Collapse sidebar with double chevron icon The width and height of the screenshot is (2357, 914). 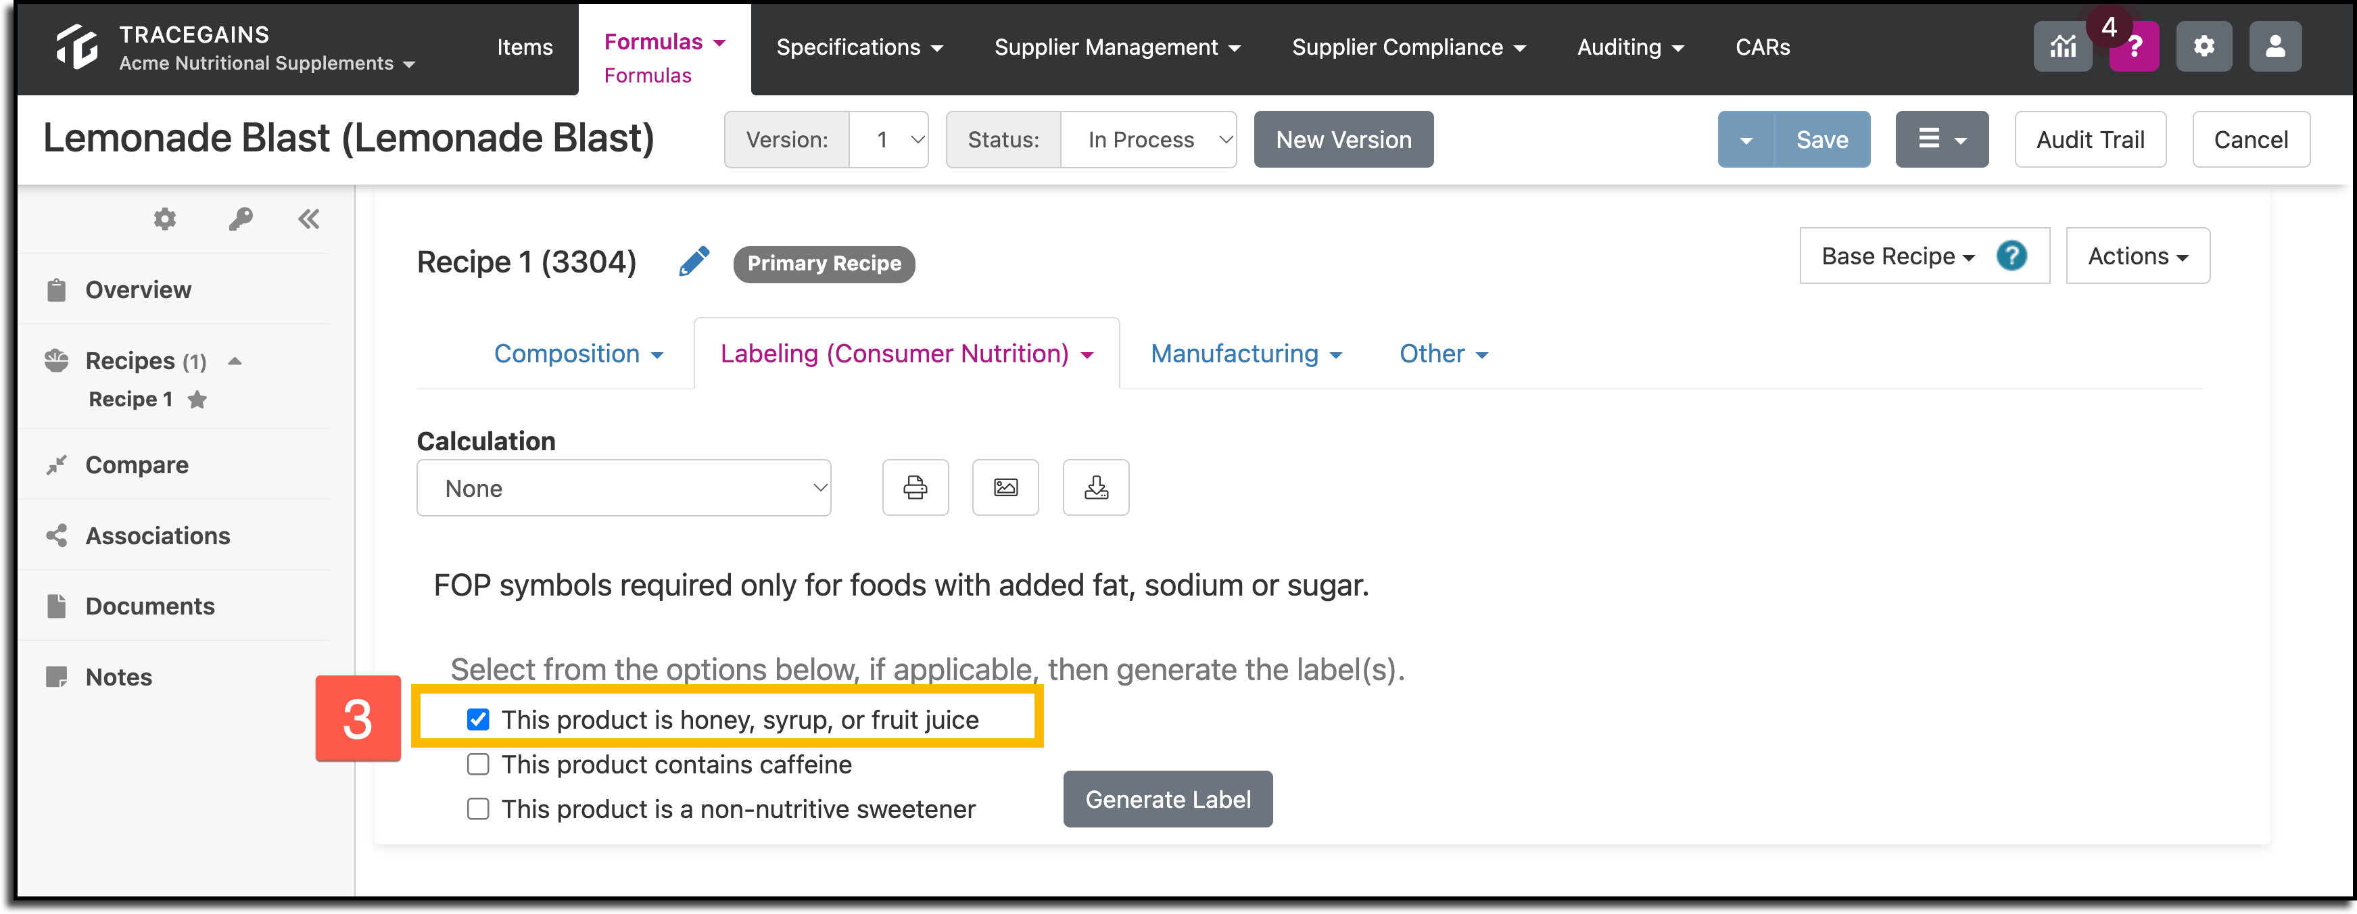tap(308, 218)
